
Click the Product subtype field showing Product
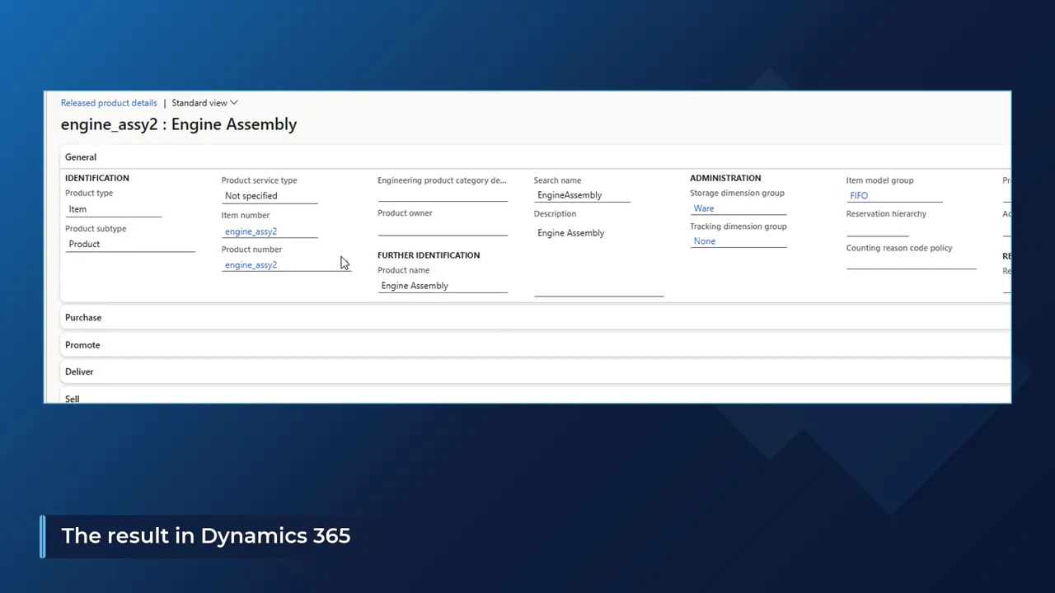pos(130,244)
